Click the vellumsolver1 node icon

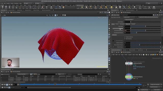[129, 77]
